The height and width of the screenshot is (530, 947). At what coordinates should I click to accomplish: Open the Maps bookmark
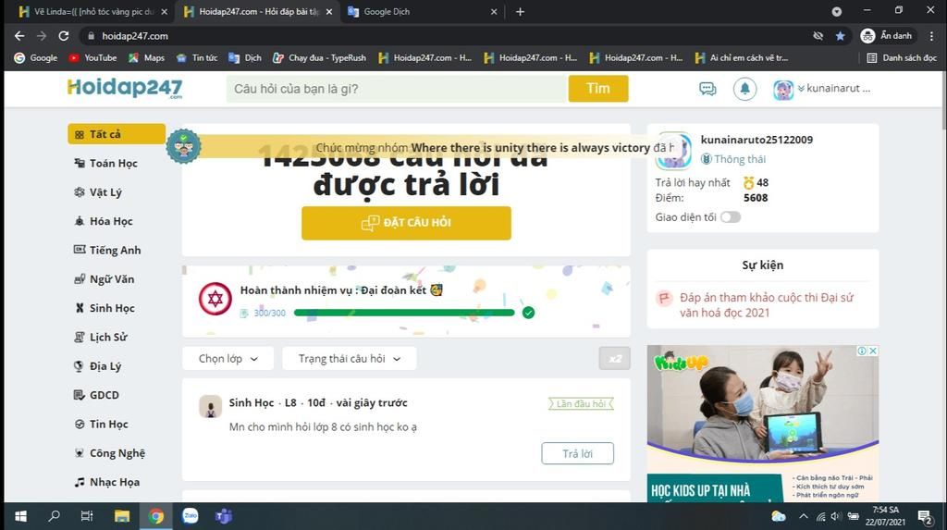(147, 58)
